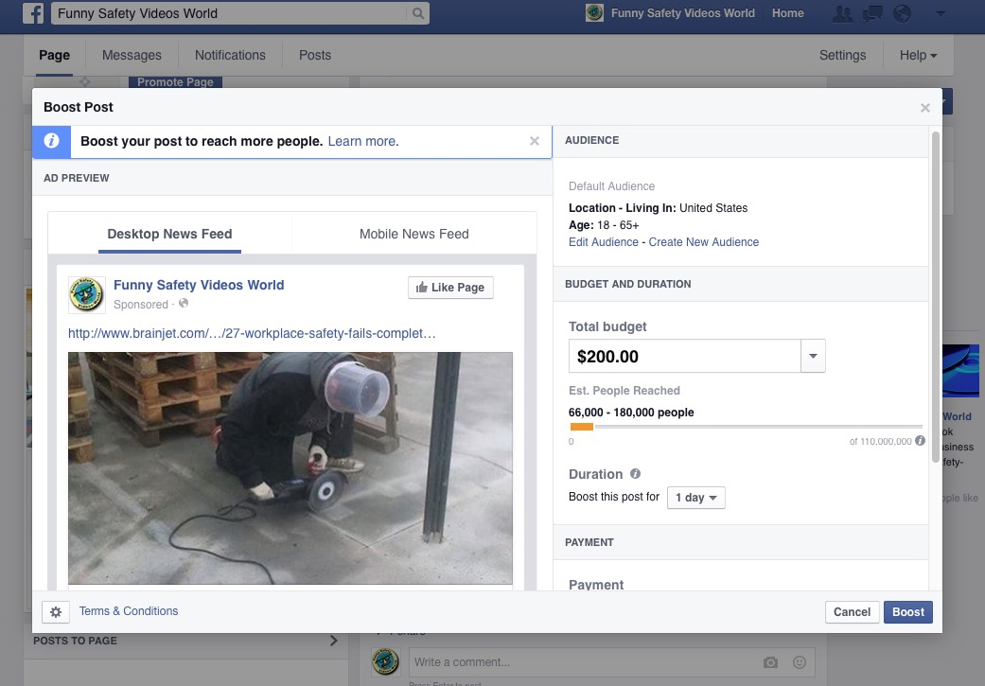Open the Total budget dropdown
985x686 pixels.
813,356
